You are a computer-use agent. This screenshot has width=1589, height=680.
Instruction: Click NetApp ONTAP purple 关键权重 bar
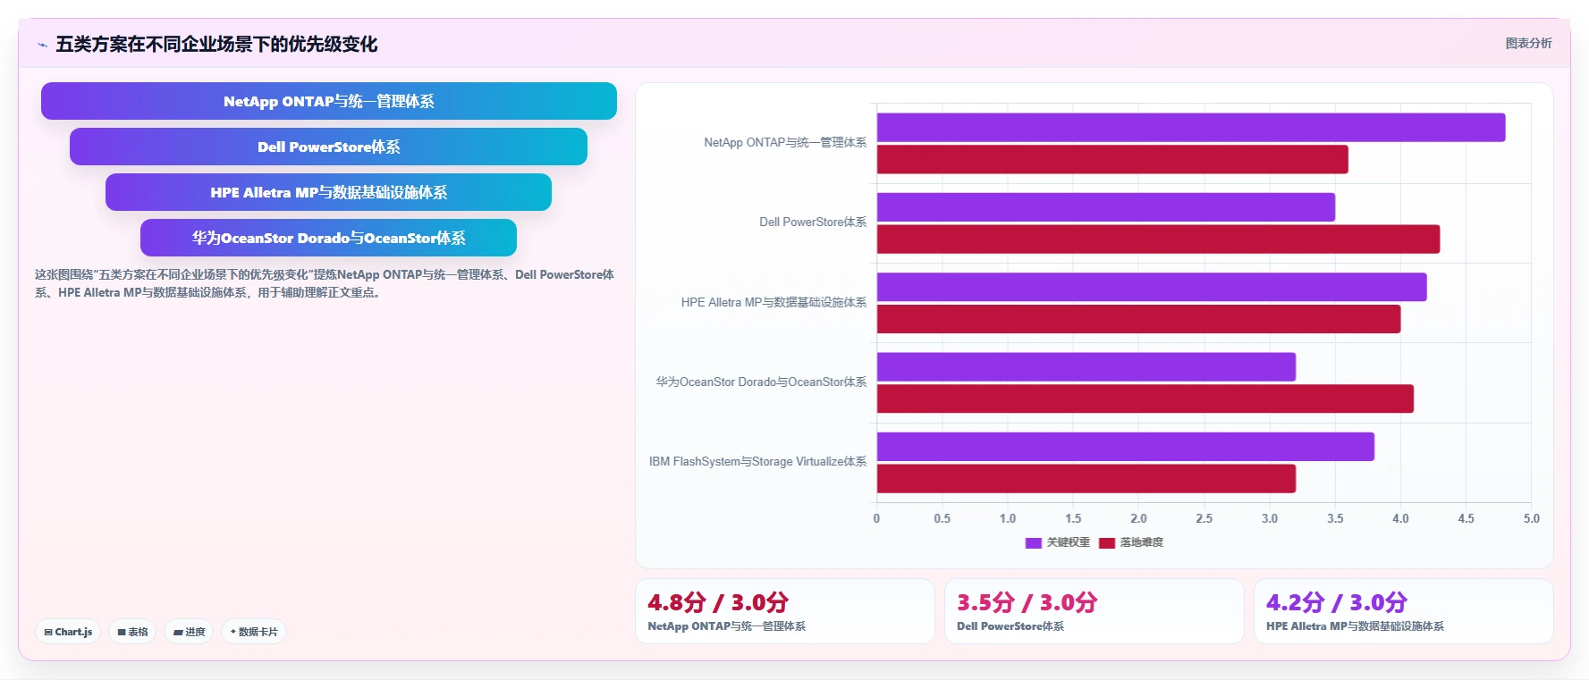point(1191,127)
